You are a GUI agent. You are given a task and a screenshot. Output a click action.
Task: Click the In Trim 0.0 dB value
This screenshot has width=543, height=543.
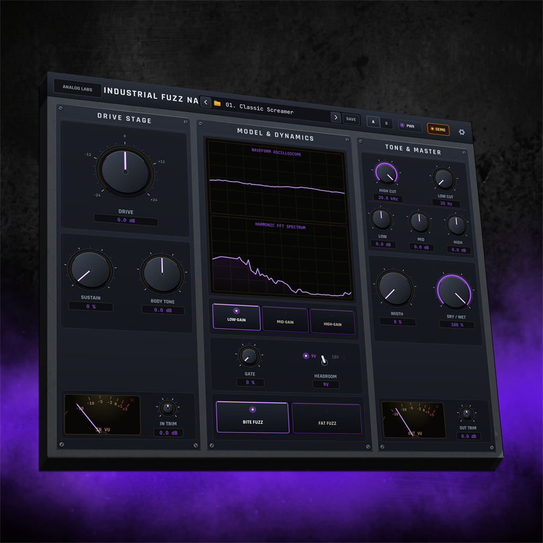click(168, 433)
